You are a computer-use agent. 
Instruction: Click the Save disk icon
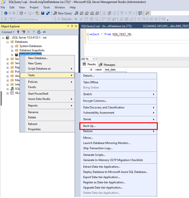point(43,13)
